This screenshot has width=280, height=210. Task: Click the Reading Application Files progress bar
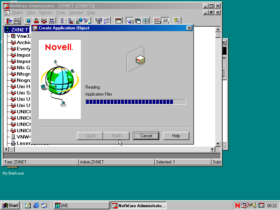[x=135, y=102]
